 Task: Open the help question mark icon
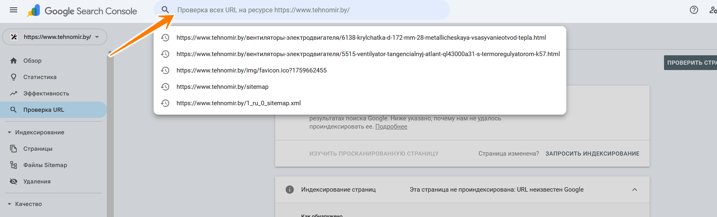tap(694, 10)
